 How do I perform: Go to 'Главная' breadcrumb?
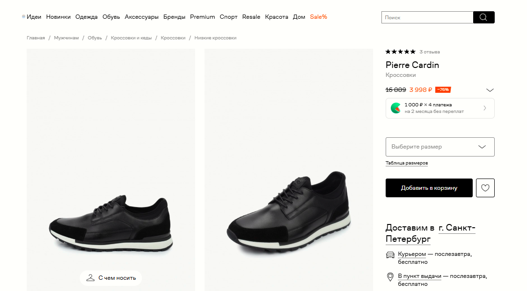pos(36,38)
